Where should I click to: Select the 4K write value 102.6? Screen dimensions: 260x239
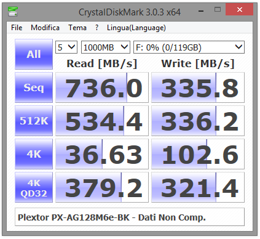[198, 154]
